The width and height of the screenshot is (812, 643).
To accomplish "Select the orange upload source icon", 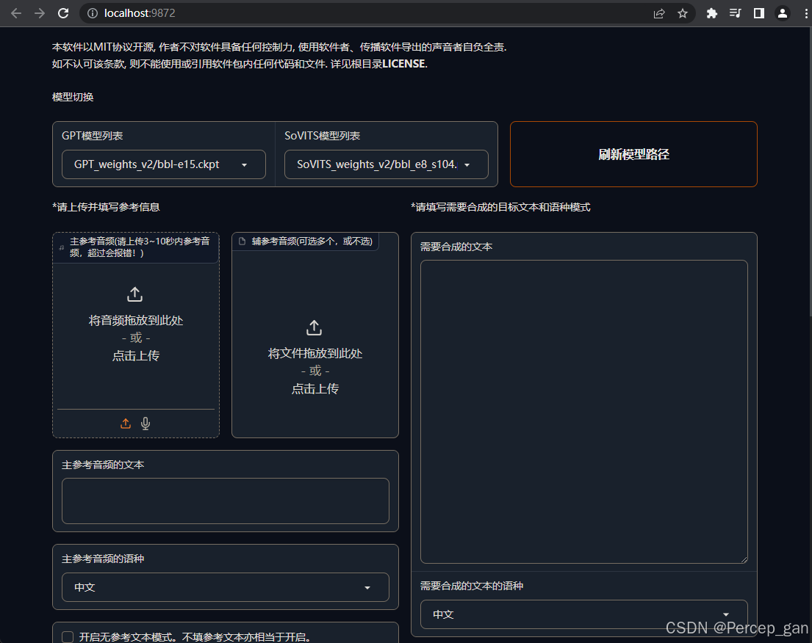I will pyautogui.click(x=126, y=424).
